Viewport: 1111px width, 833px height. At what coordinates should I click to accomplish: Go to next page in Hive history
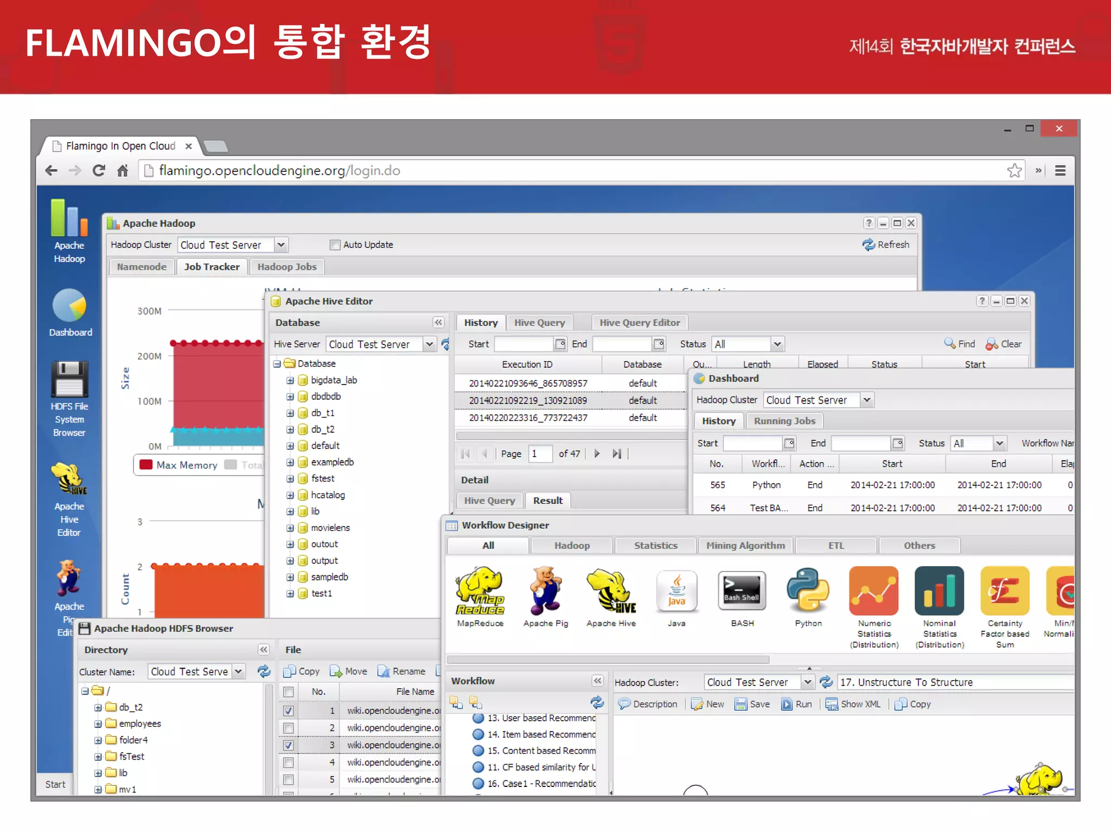click(x=597, y=453)
